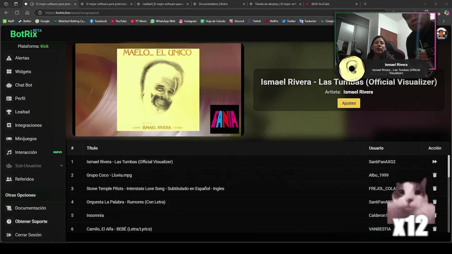The width and height of the screenshot is (452, 254).
Task: Click the Usuario column header
Action: click(x=376, y=148)
